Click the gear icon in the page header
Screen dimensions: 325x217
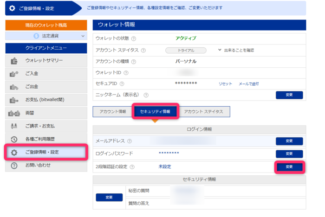click(12, 8)
